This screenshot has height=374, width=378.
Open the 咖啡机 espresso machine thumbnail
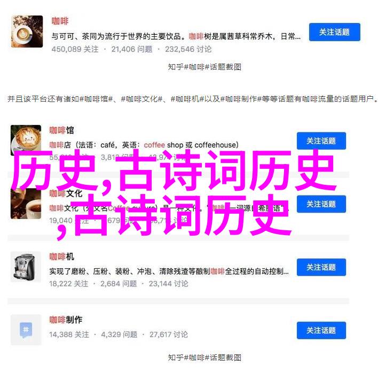click(x=26, y=267)
